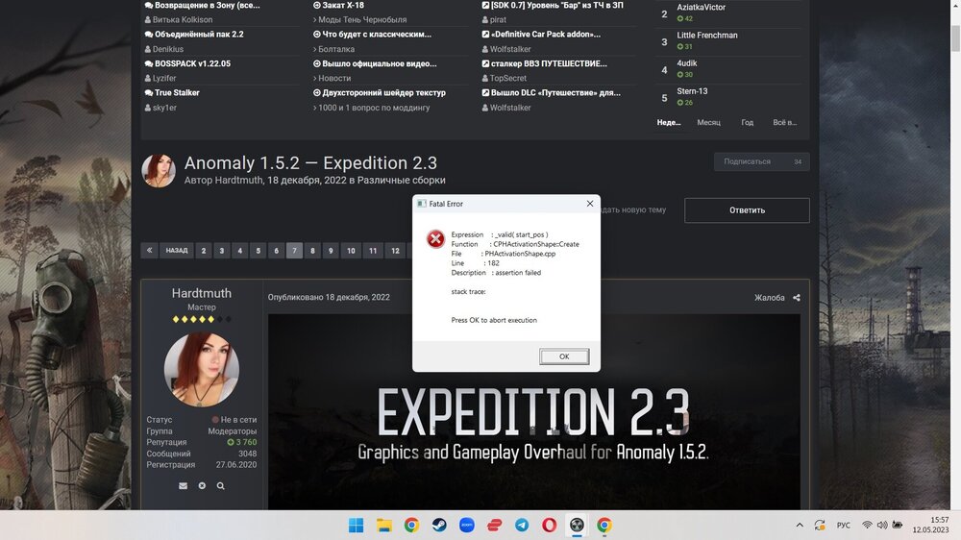Click OK in the Fatal Error dialog
The height and width of the screenshot is (540, 961).
(564, 356)
